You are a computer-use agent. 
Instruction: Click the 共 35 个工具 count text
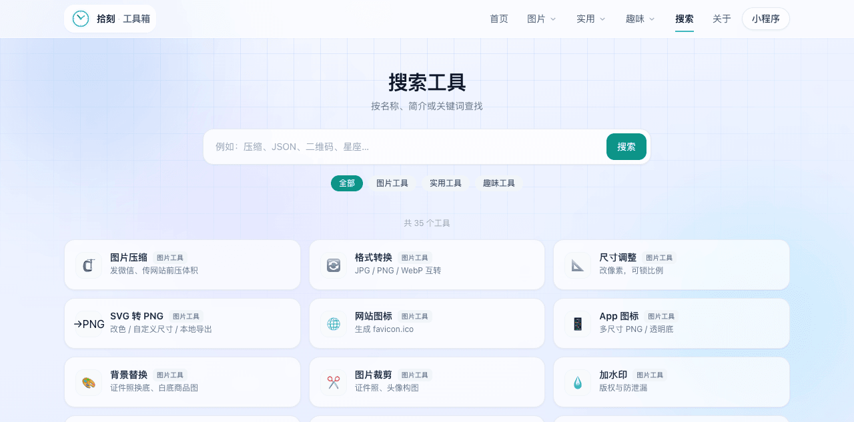pos(427,223)
